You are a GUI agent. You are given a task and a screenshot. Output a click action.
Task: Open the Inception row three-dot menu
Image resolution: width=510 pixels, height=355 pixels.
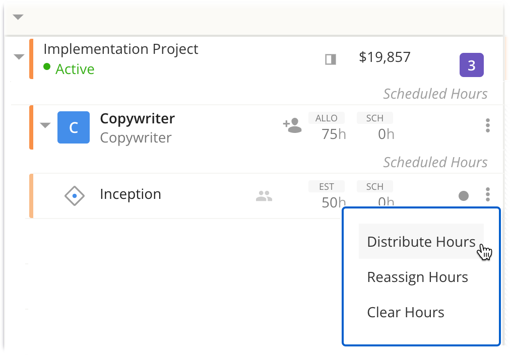coord(487,194)
